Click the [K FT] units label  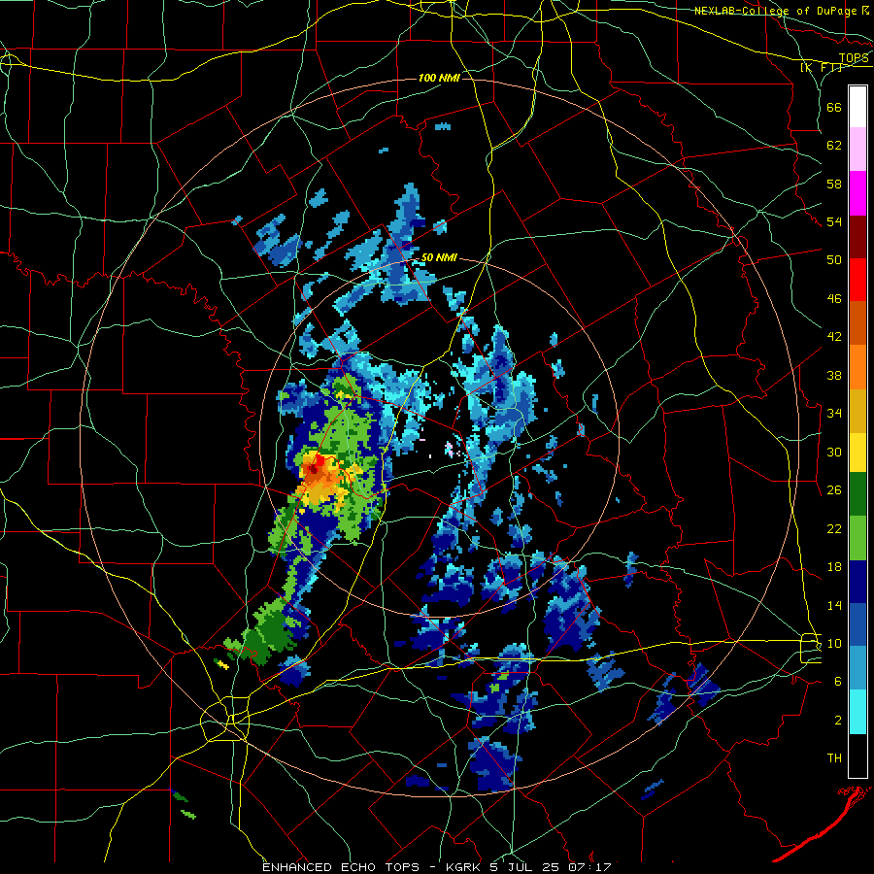click(x=821, y=68)
